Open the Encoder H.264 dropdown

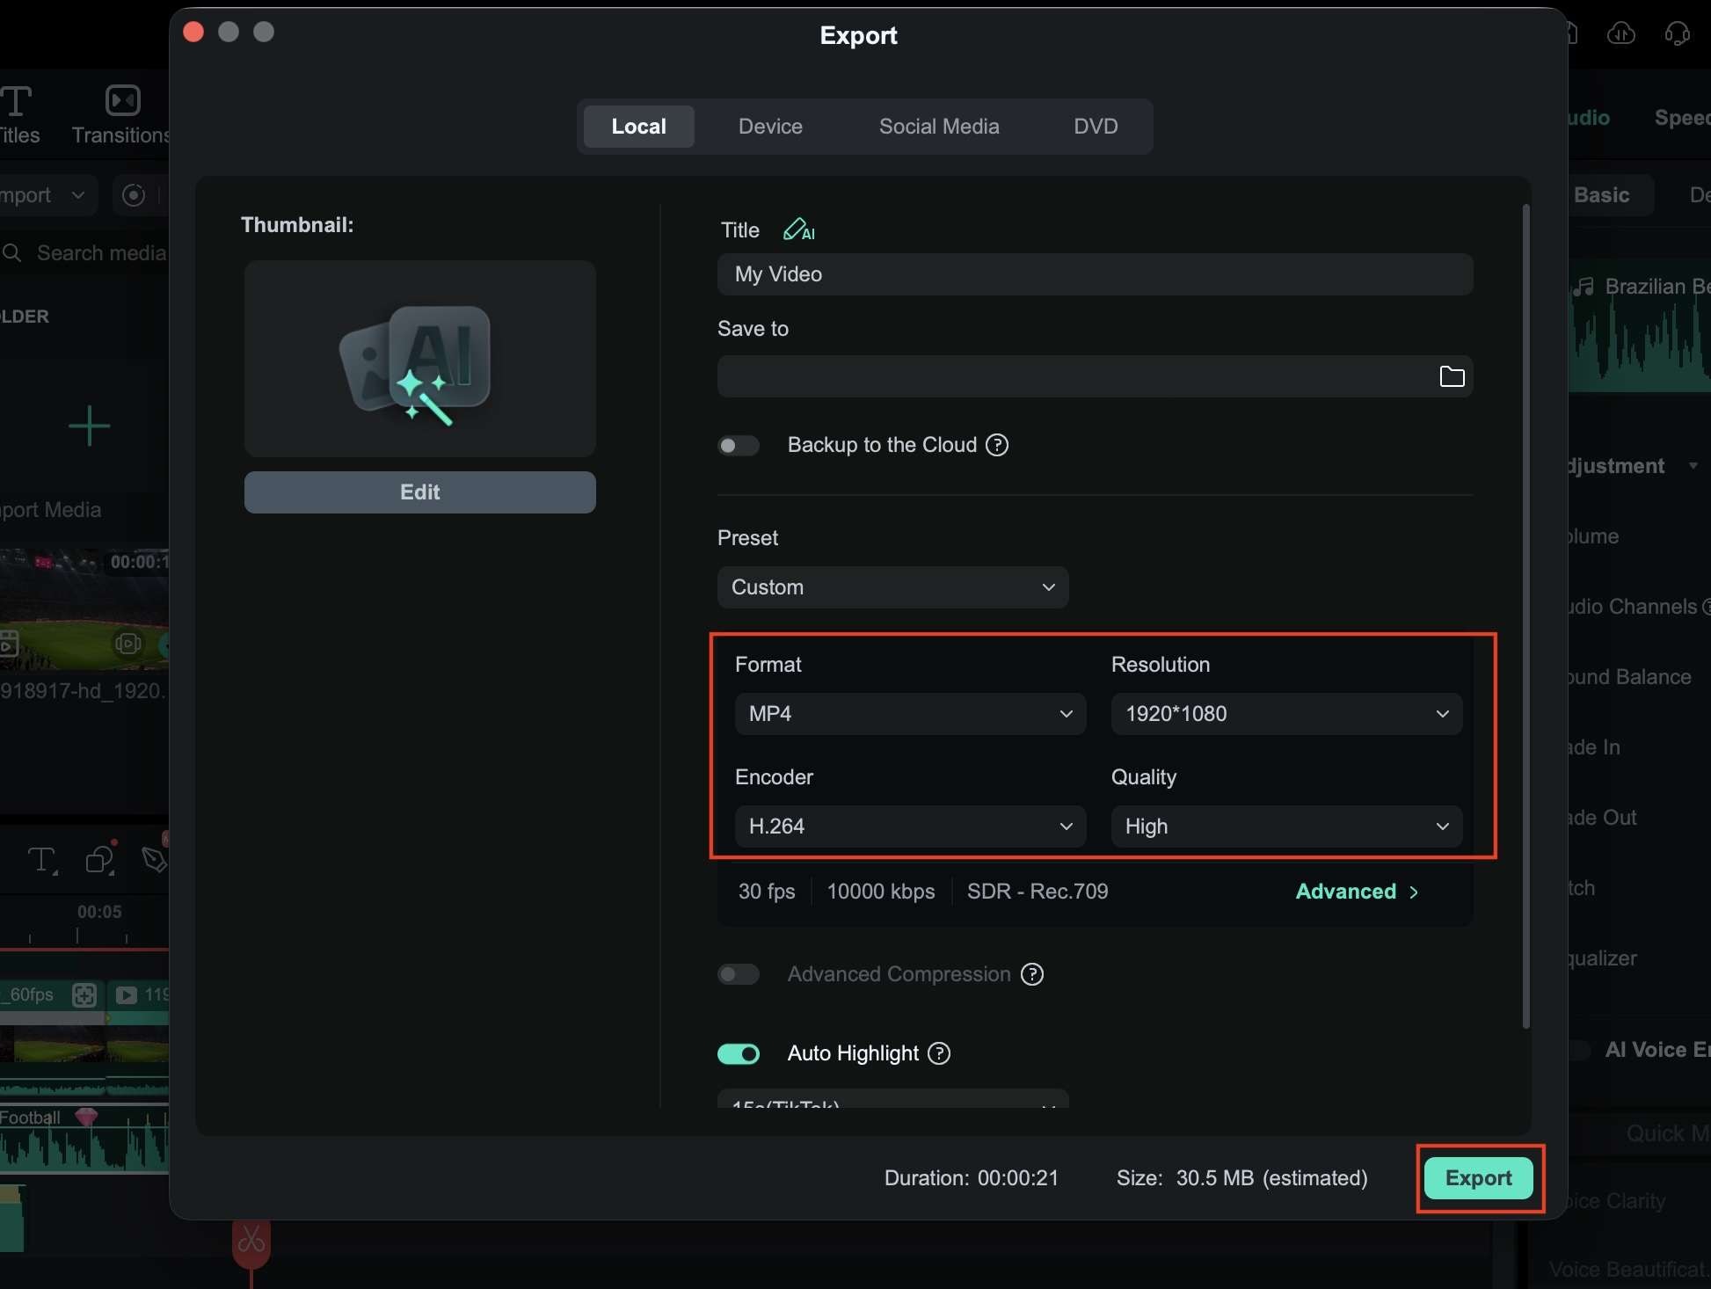point(910,827)
